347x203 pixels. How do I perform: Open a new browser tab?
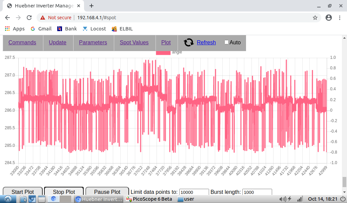(x=91, y=6)
